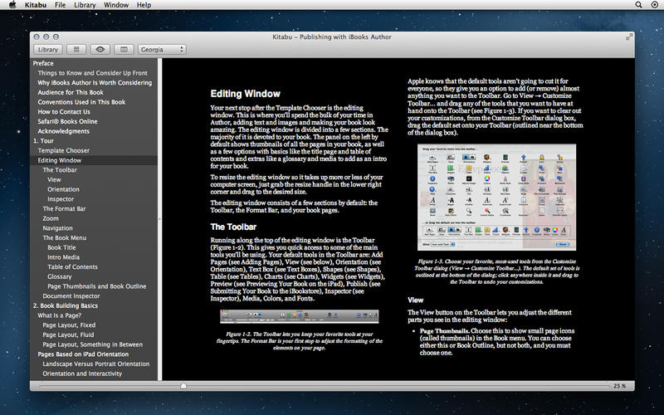Go to The Toolbar in sidebar

point(60,170)
